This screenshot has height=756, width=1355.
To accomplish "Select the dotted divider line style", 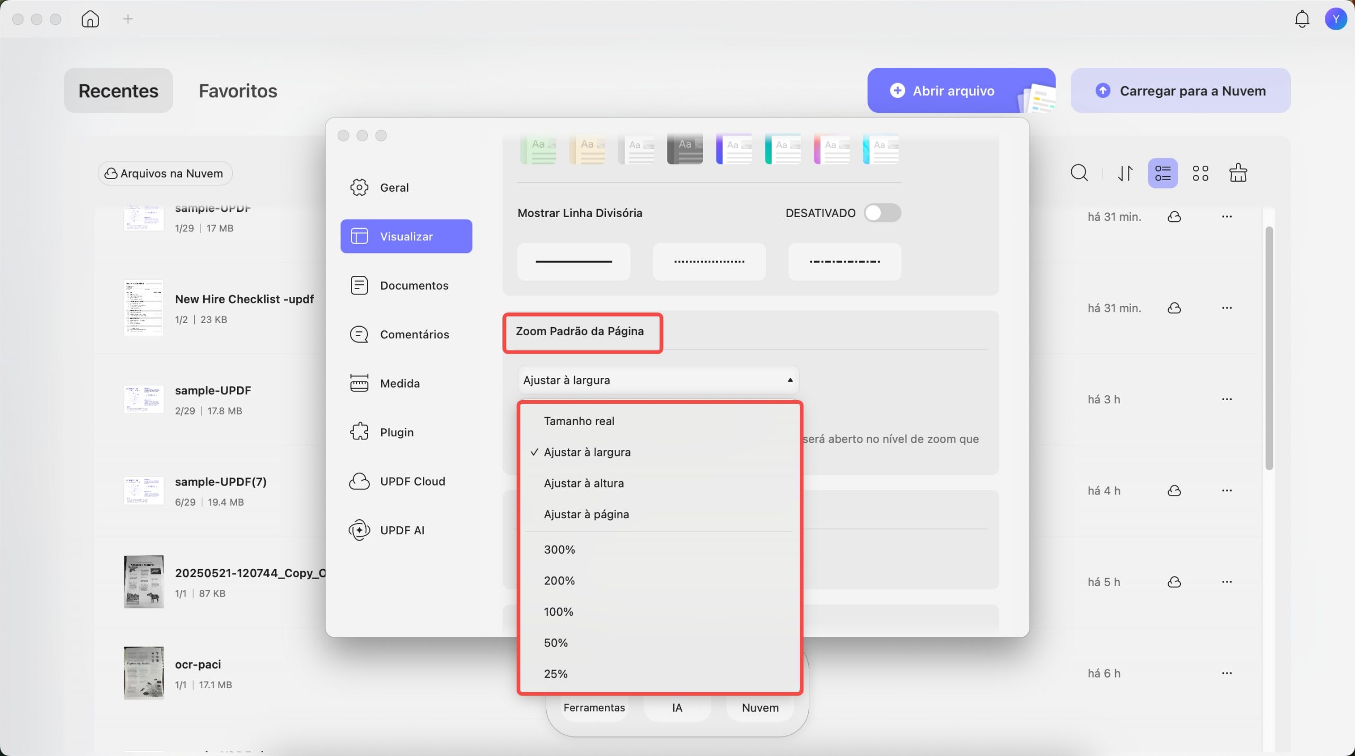I will pos(709,262).
